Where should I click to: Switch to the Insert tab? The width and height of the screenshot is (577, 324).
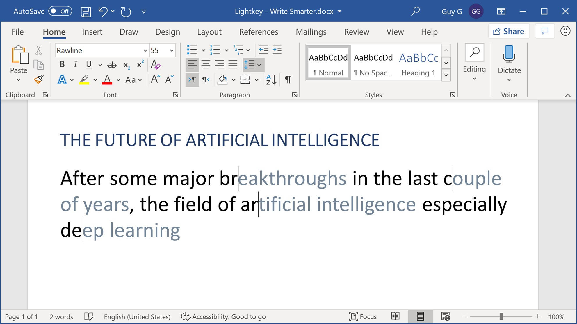(x=92, y=32)
